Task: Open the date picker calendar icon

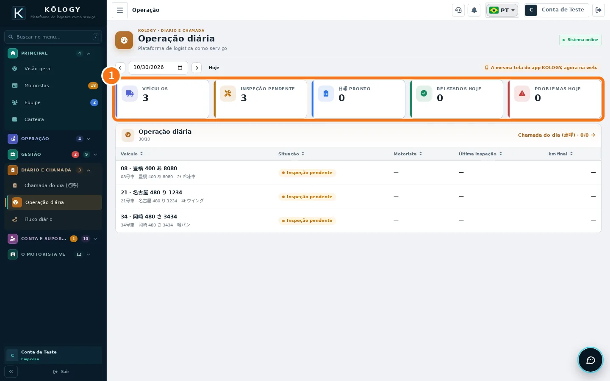Action: point(180,68)
